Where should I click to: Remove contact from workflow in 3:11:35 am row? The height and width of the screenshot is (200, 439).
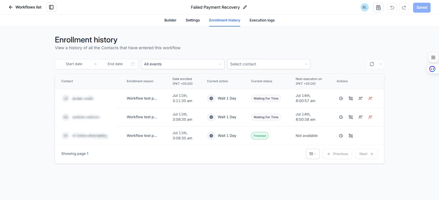coord(370,98)
